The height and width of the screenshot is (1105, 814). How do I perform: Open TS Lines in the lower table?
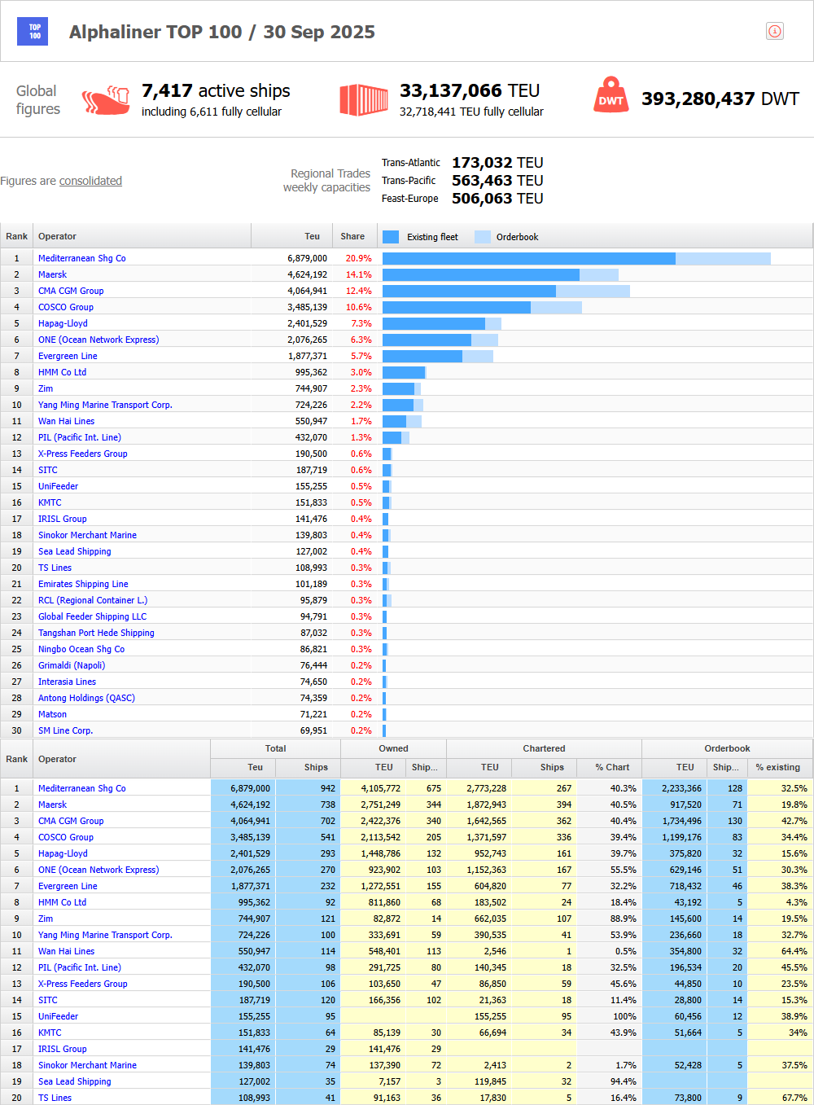(55, 1098)
